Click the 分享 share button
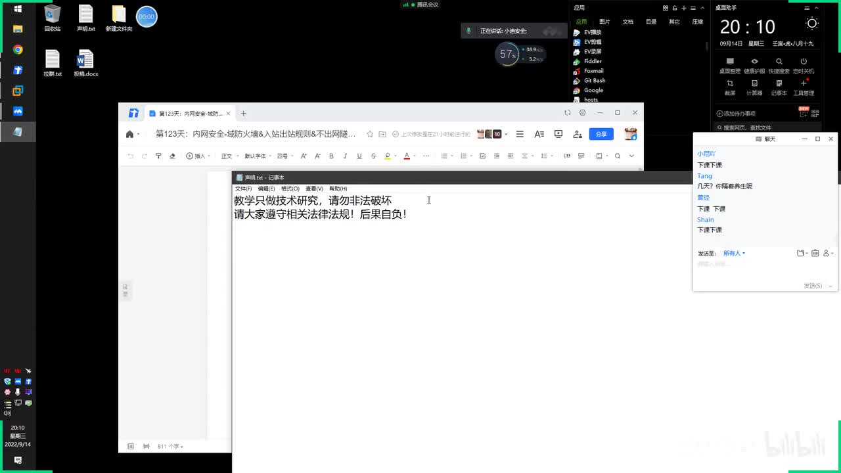 601,134
